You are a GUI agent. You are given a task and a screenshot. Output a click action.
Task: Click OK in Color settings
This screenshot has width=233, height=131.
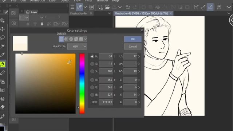click(133, 39)
